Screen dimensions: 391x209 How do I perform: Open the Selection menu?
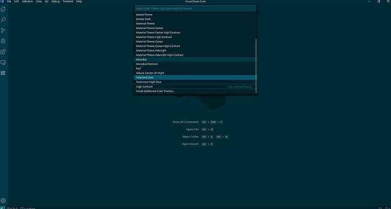point(28,2)
